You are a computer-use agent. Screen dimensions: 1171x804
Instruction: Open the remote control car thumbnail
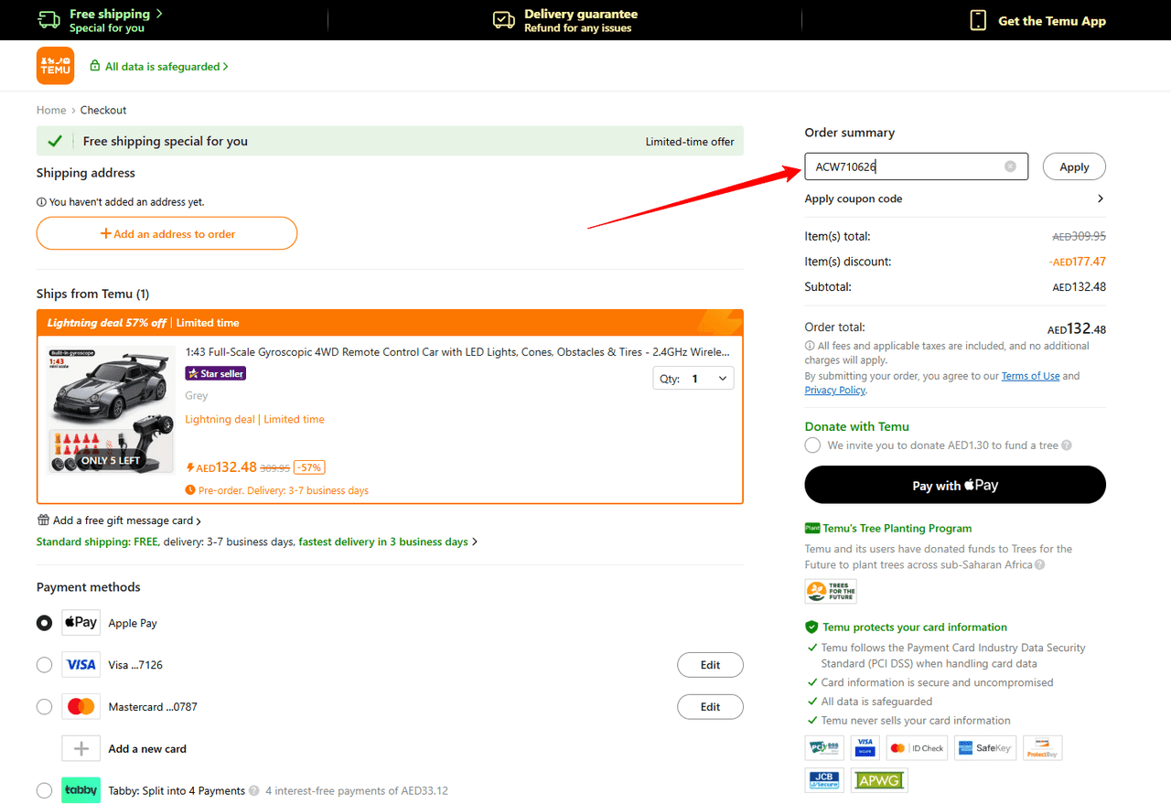point(112,410)
